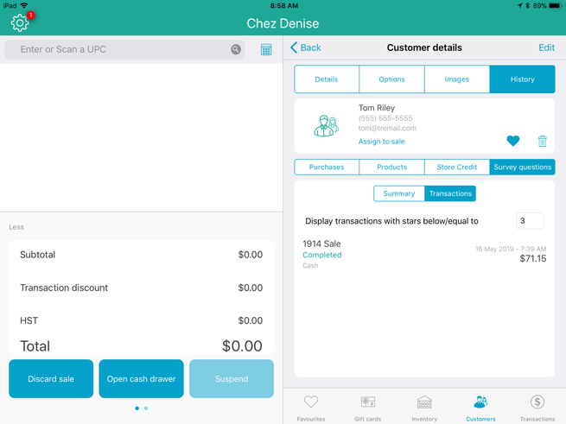Open Gift cards in bottom bar

(x=367, y=408)
